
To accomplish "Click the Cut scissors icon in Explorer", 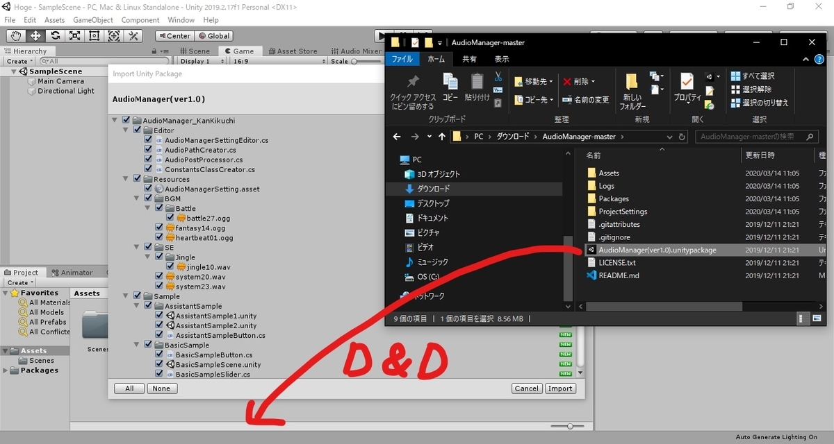I will coord(498,77).
